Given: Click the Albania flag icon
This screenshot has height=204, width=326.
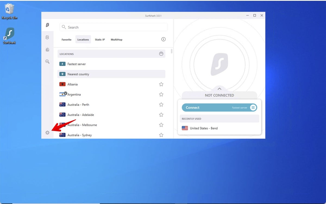Looking at the screenshot, I should pos(62,84).
